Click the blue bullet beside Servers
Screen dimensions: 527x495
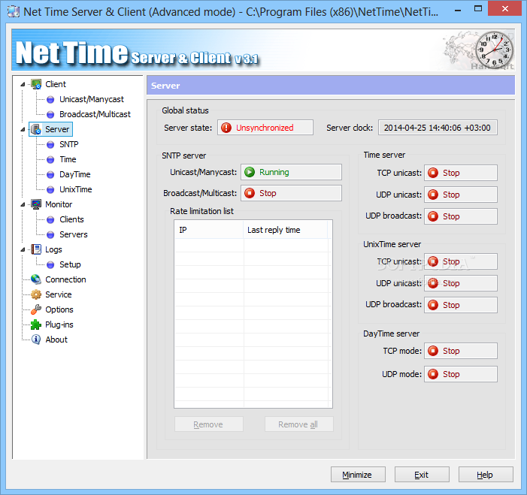pyautogui.click(x=50, y=235)
